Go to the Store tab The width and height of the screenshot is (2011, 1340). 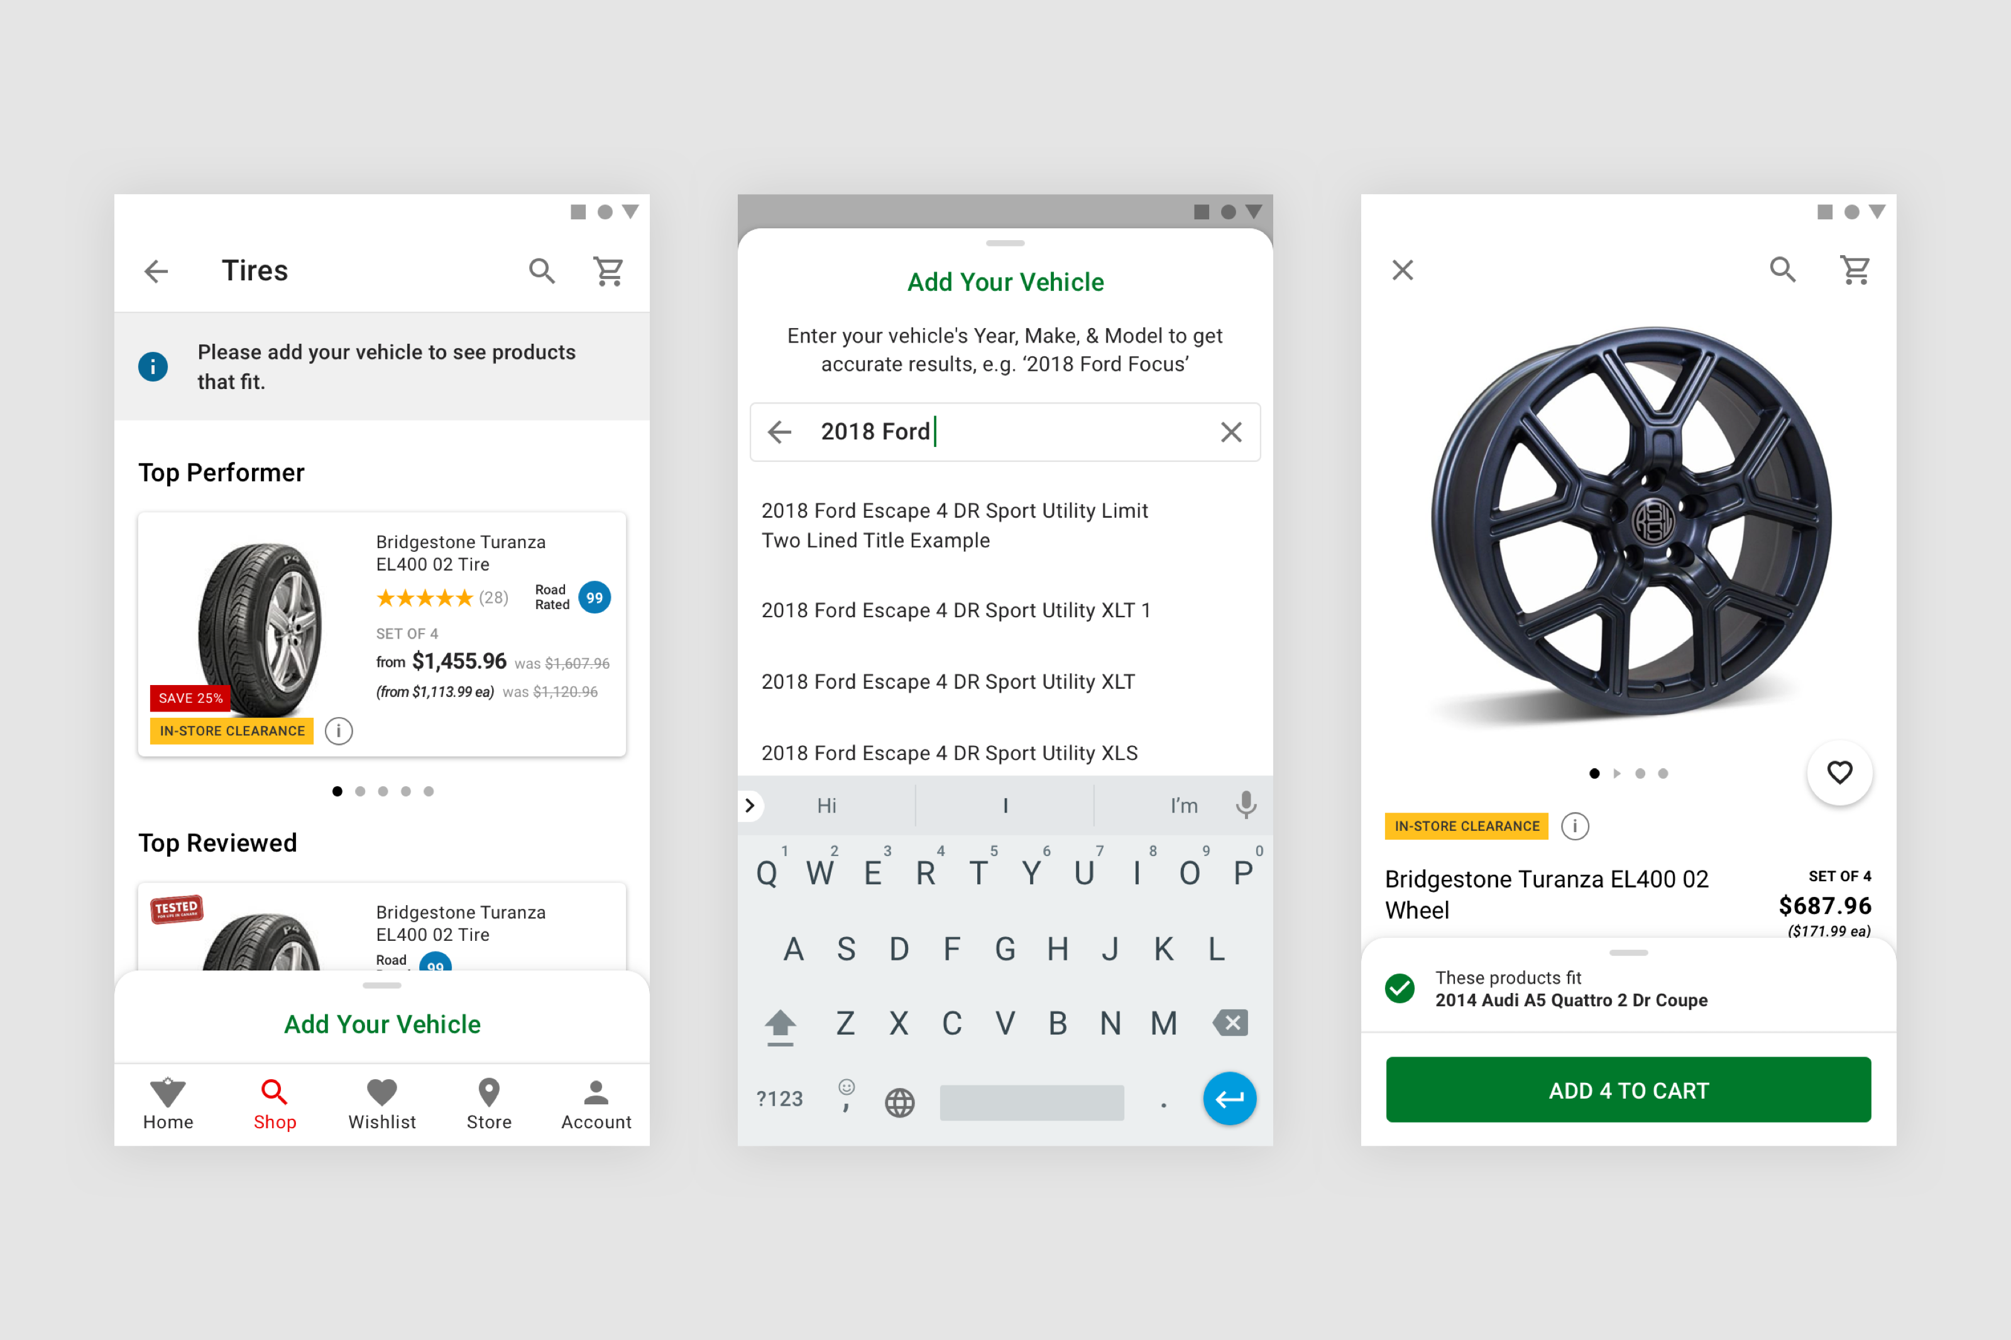pos(489,1104)
